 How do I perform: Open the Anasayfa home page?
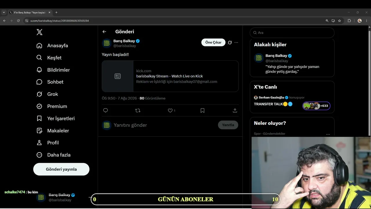click(x=52, y=46)
